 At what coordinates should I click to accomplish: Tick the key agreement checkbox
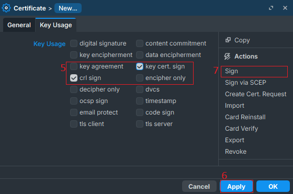74,66
